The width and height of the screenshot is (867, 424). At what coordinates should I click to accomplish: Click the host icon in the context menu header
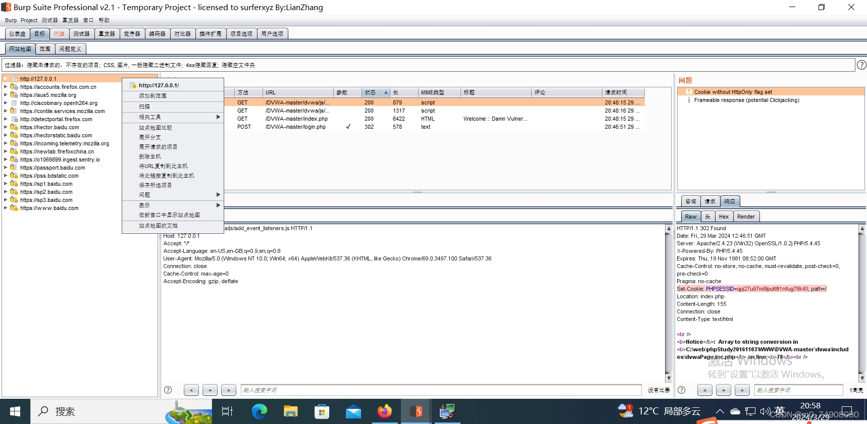(x=133, y=85)
